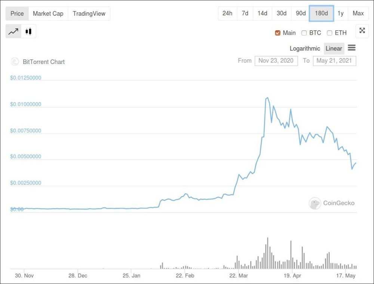
Task: Open the chart hamburger menu
Action: pyautogui.click(x=352, y=48)
